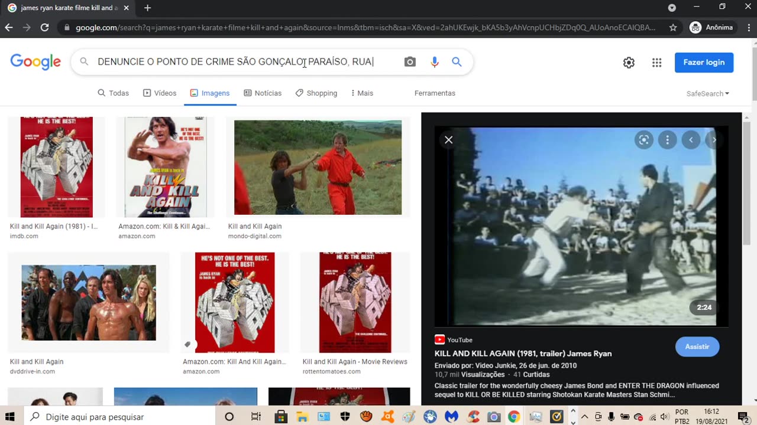Click the browser address bar URL
The image size is (757, 425).
[x=365, y=27]
